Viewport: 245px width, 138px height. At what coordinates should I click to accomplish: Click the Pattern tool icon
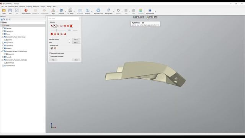pyautogui.click(x=118, y=10)
